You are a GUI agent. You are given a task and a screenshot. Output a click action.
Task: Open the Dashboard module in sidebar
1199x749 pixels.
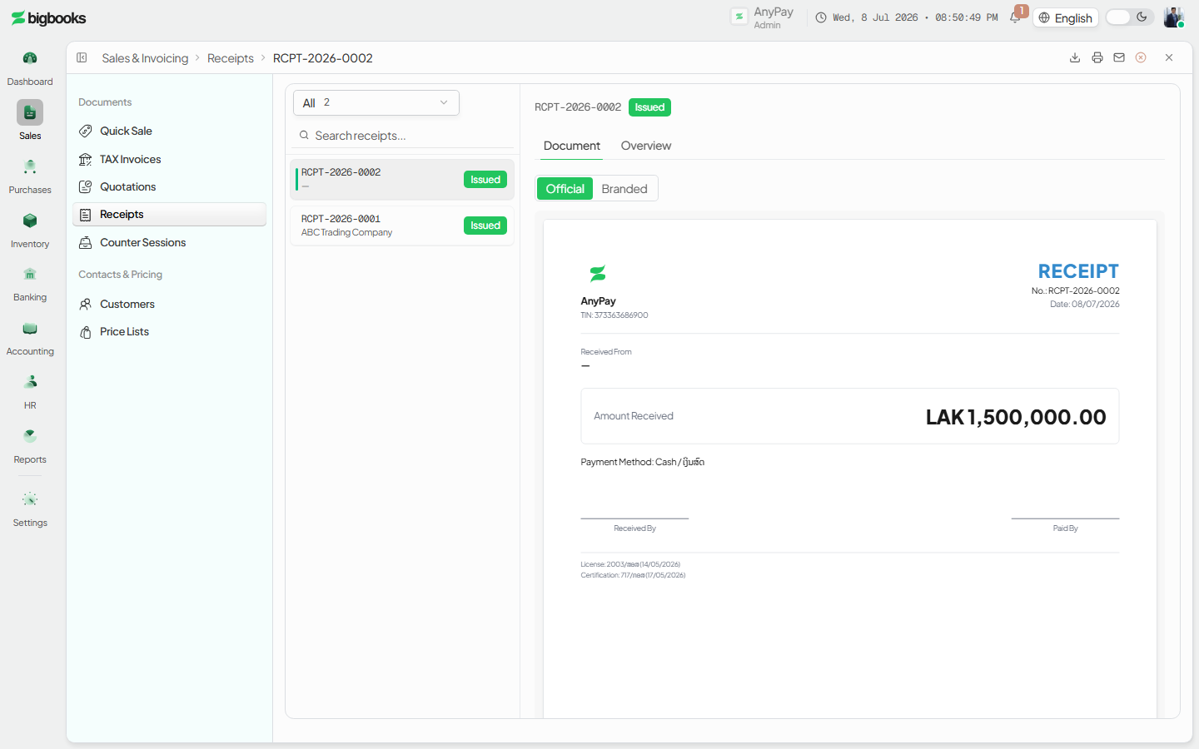point(30,68)
